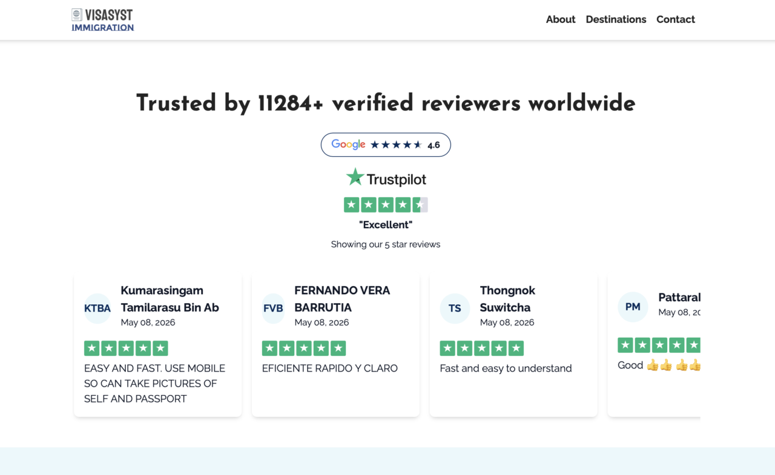Click the Trustpilot logo
Viewport: 775px width, 475px height.
tap(386, 178)
